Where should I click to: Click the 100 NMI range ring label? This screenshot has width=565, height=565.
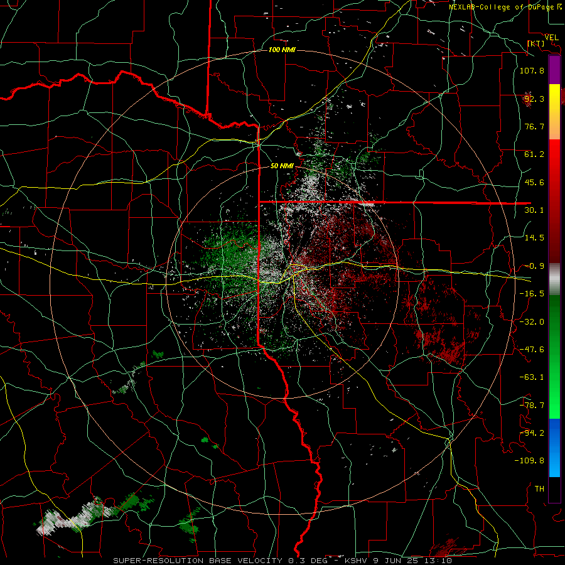pos(282,50)
